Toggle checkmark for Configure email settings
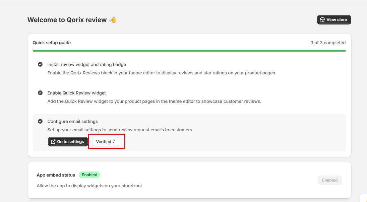The image size is (367, 202). pyautogui.click(x=40, y=121)
